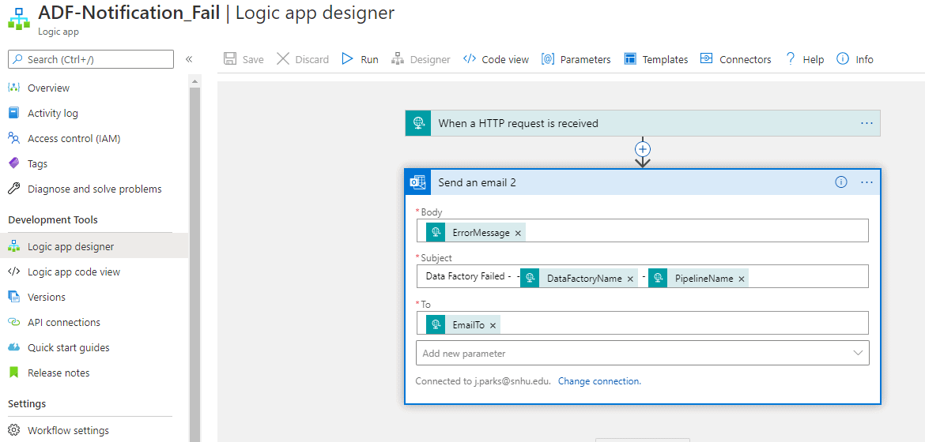This screenshot has width=925, height=442.
Task: Click the Logic app icon beside the title
Action: [x=20, y=18]
